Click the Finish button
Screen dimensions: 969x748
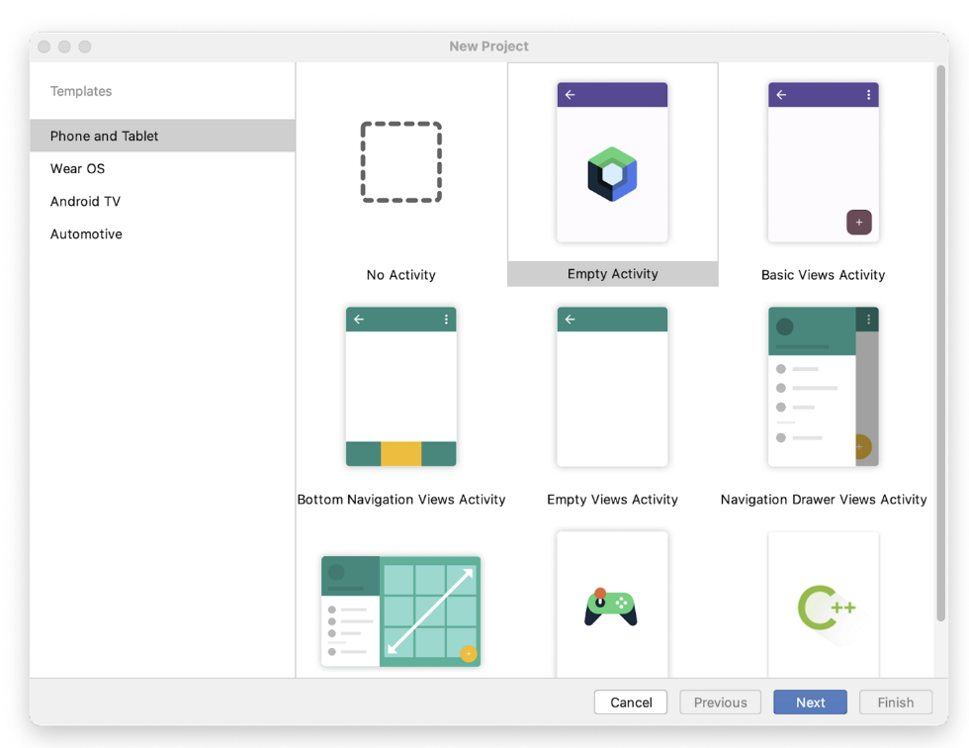point(896,702)
